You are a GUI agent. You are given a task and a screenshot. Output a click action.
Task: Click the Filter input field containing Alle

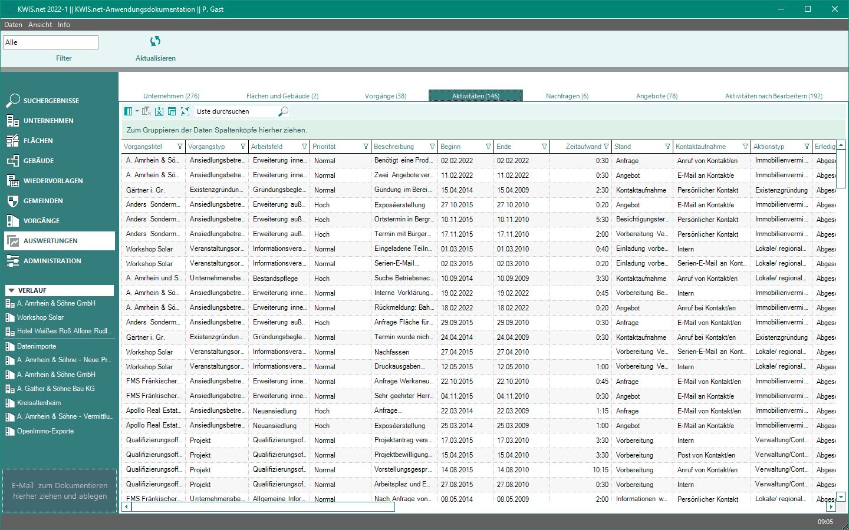tap(51, 42)
